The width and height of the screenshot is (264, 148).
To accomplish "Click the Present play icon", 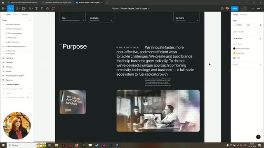I will click(251, 8).
